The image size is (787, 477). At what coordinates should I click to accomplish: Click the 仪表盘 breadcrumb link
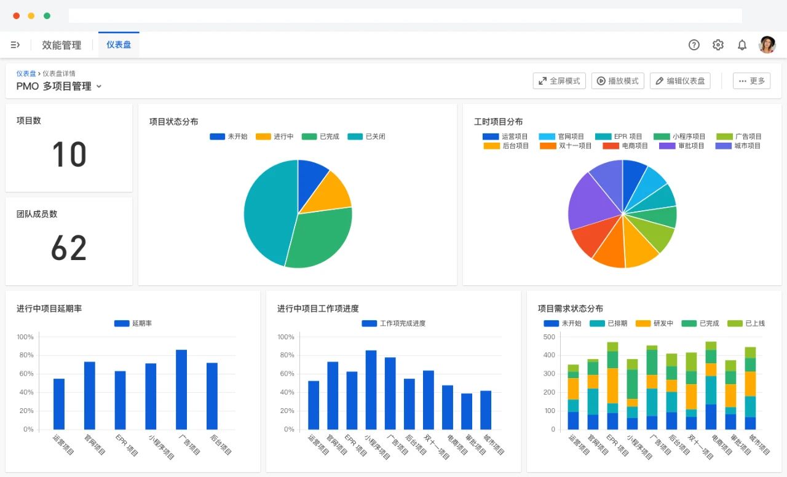[26, 73]
